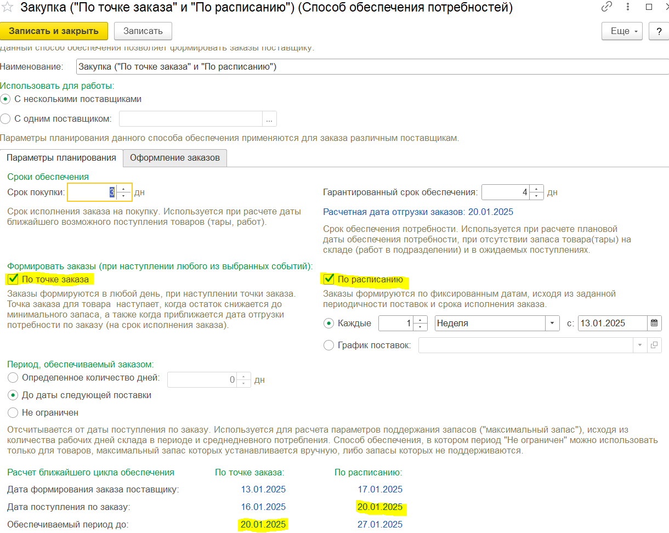Click По точке заказа receipt date 16.01.2025
Image resolution: width=669 pixels, height=533 pixels.
(x=263, y=507)
